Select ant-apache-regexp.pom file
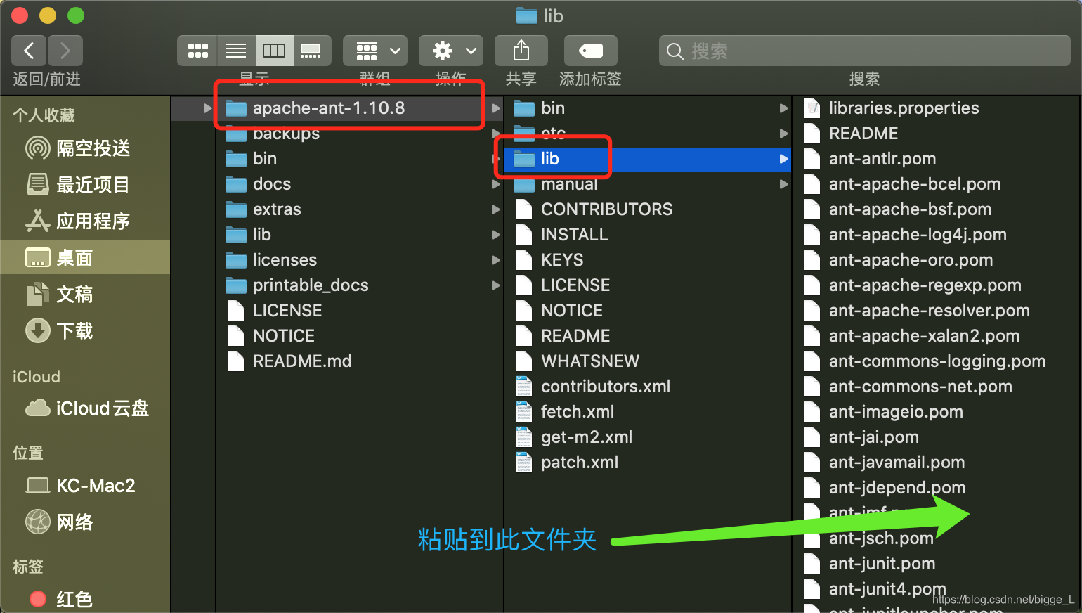Screen dimensions: 1082x613 [937, 285]
